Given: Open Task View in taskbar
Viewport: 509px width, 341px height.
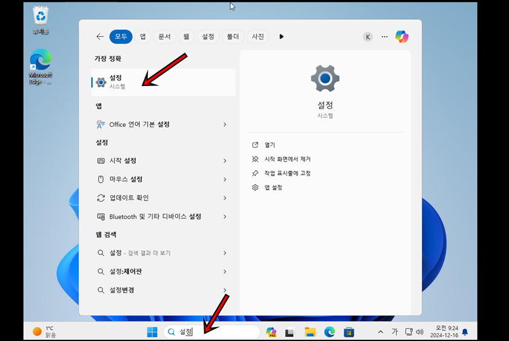Looking at the screenshot, I should [x=290, y=333].
